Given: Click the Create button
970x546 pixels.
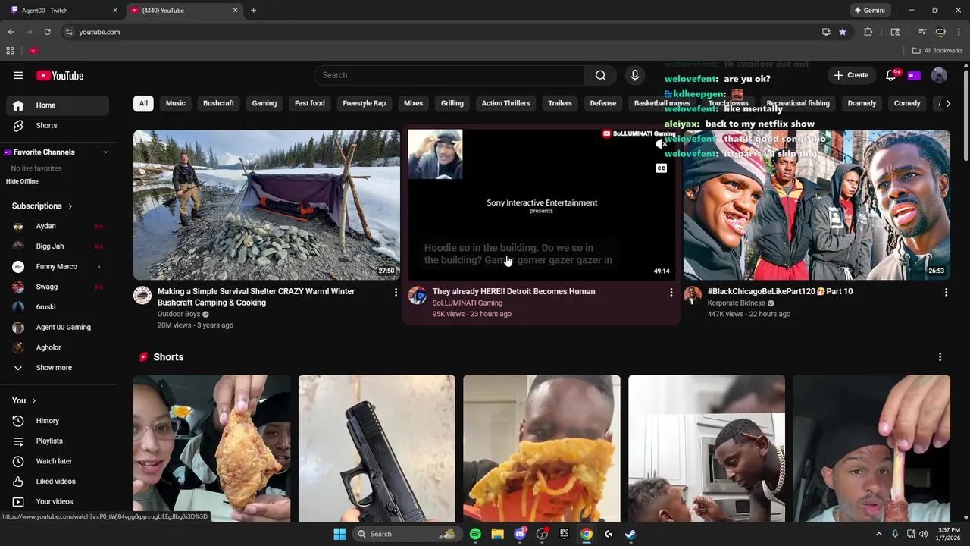Looking at the screenshot, I should [851, 75].
